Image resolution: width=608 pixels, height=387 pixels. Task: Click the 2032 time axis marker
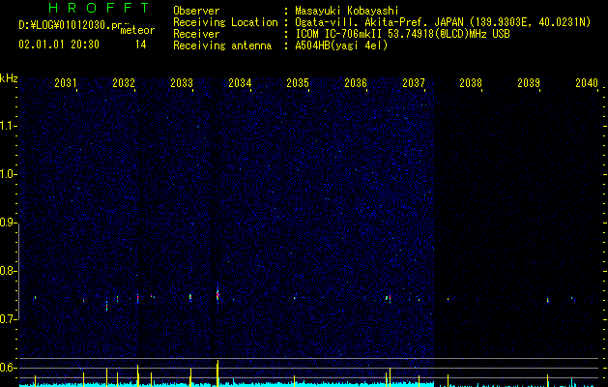(124, 82)
